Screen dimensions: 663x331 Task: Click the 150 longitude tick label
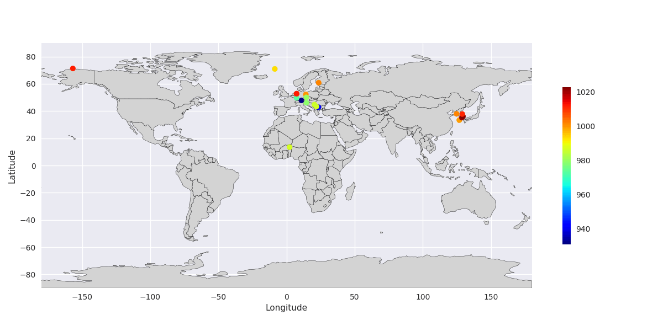pyautogui.click(x=491, y=297)
